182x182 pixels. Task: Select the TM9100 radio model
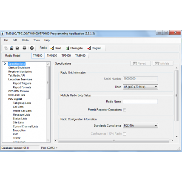coord(52,56)
